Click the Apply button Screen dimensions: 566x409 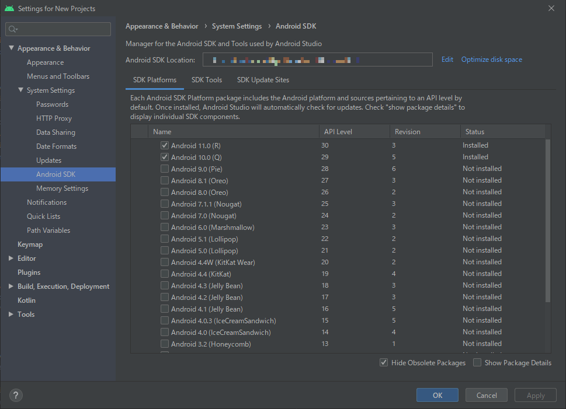(536, 396)
